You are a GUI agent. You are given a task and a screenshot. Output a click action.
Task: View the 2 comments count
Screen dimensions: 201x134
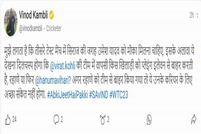pos(62,120)
